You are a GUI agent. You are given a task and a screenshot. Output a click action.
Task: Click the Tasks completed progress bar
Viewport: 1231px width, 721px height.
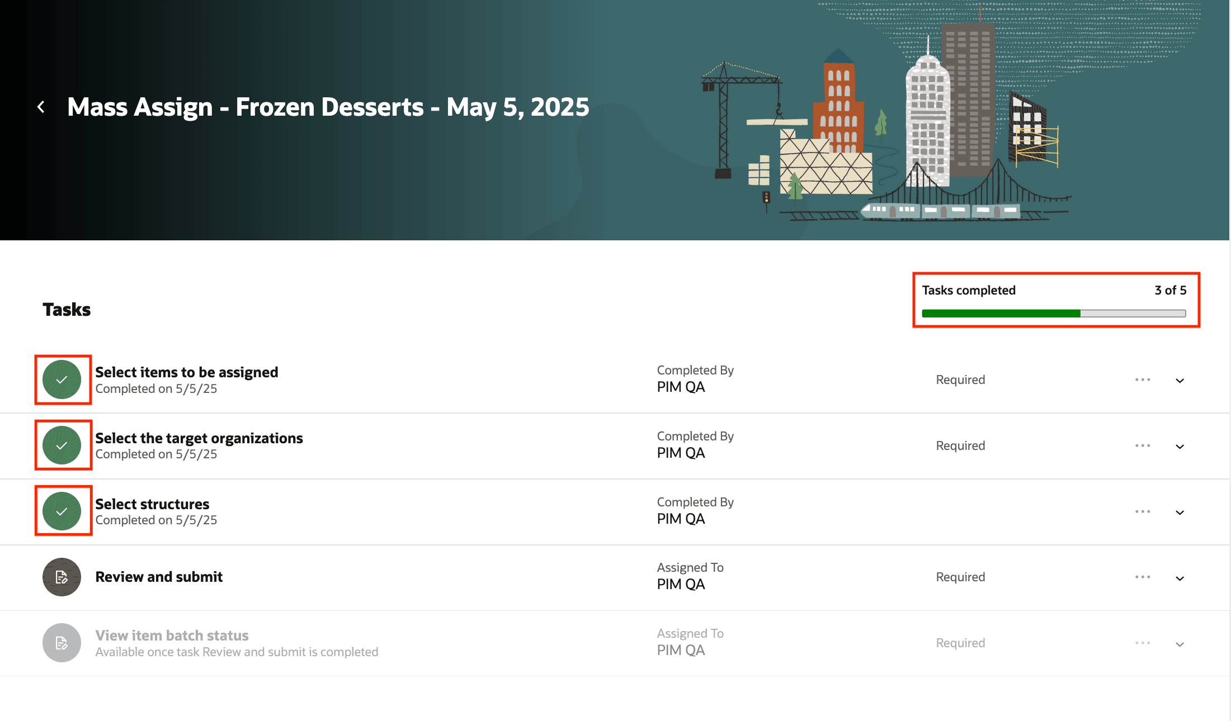(x=1054, y=314)
